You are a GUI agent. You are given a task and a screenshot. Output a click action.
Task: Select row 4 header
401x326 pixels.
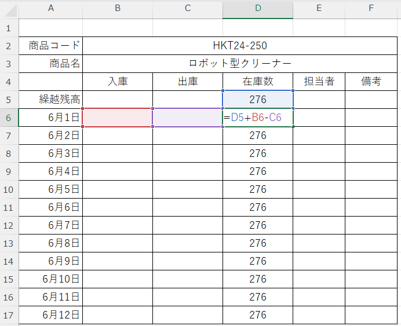pos(9,82)
